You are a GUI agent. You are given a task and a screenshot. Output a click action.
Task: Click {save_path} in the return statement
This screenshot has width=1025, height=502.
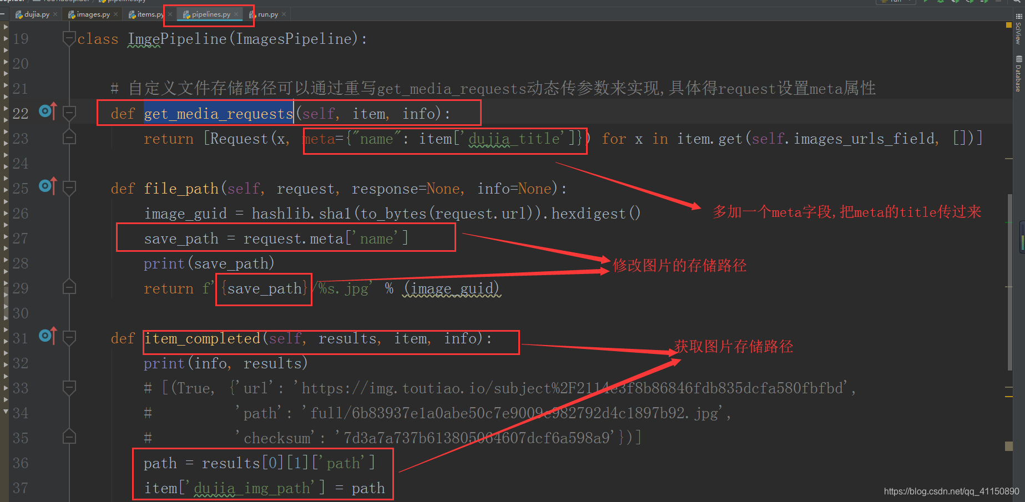(264, 289)
